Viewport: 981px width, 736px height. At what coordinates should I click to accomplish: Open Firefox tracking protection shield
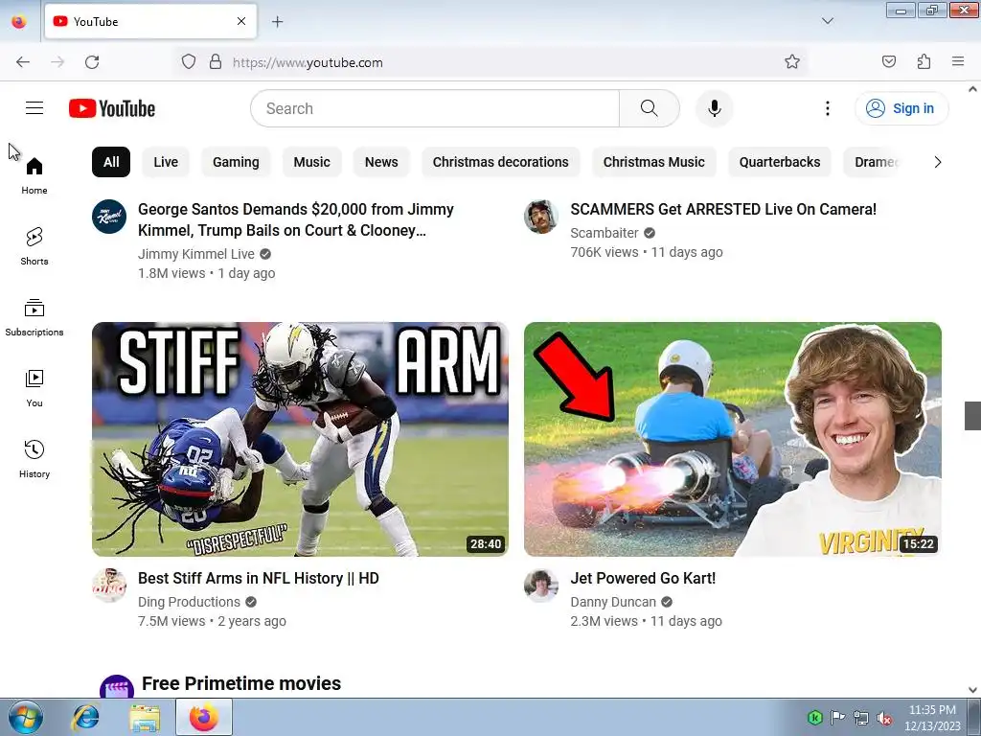(189, 62)
